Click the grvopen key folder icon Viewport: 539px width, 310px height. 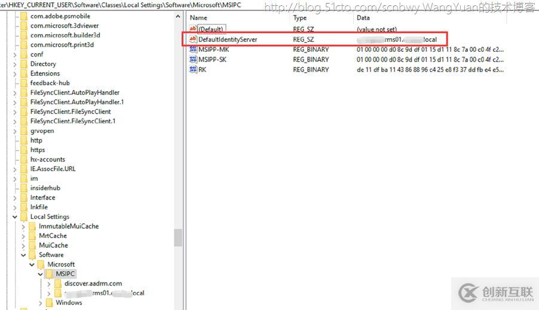tap(24, 131)
